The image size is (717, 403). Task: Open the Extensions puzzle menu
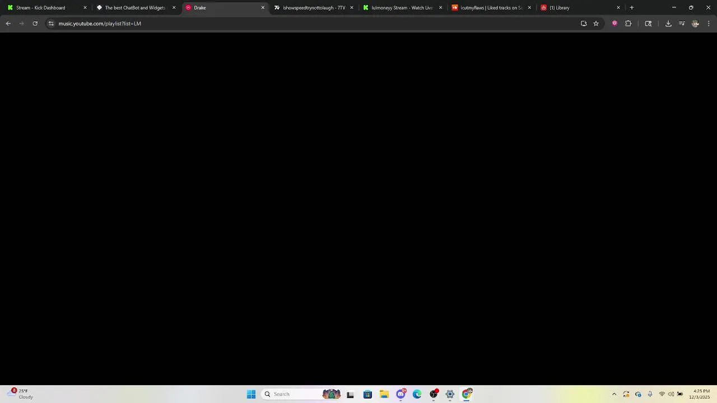(x=628, y=24)
